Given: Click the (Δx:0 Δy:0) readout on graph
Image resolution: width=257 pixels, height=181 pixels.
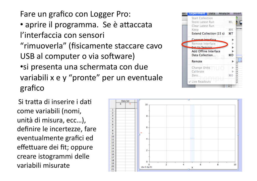Looking at the screenshot, I should pos(146,167).
